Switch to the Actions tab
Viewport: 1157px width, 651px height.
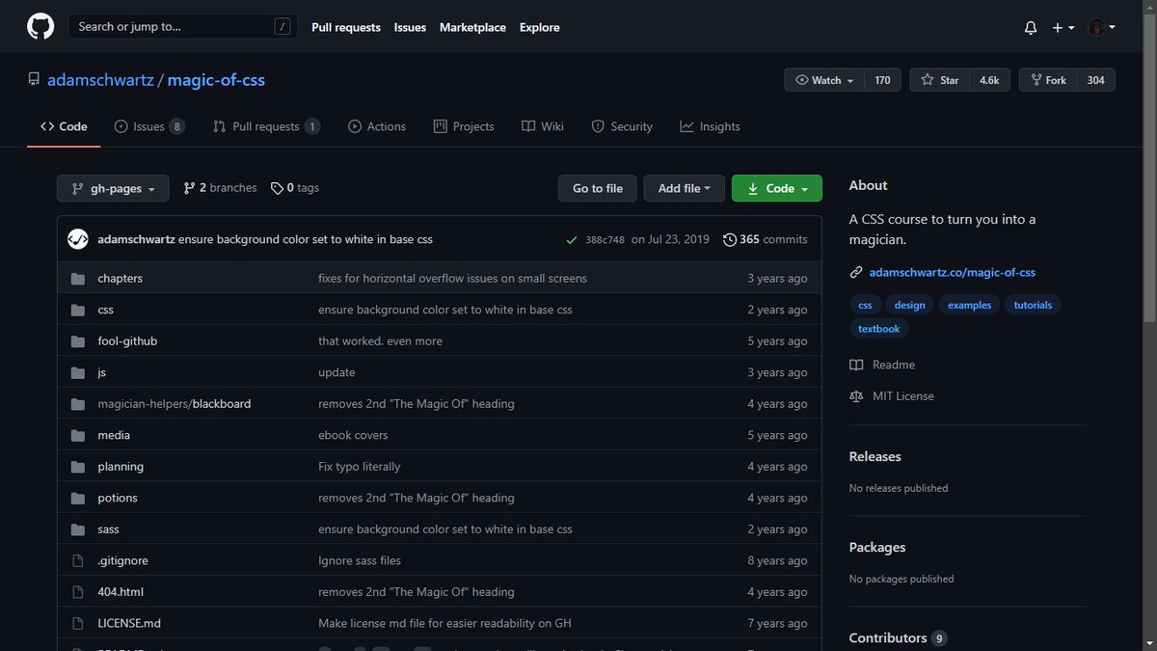[377, 126]
